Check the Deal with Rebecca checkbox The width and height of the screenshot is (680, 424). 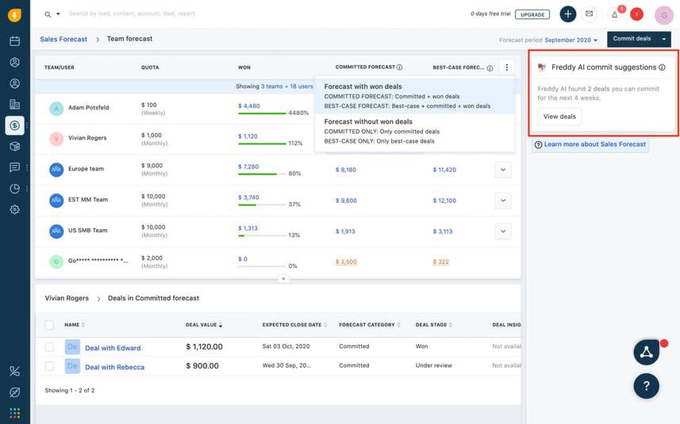pos(49,366)
